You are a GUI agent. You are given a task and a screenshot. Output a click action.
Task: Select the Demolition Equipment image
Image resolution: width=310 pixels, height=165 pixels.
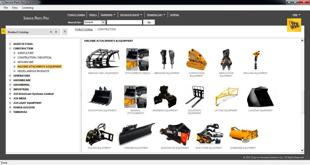(x=226, y=59)
